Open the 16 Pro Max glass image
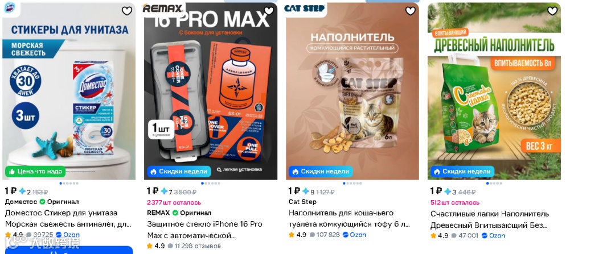The width and height of the screenshot is (615, 254). (211, 91)
